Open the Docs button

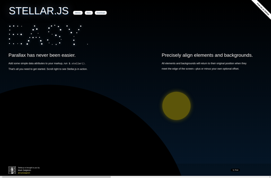coord(89,13)
